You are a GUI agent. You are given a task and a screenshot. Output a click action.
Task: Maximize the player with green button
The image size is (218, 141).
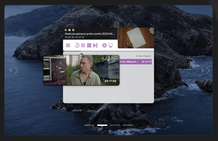point(73,30)
